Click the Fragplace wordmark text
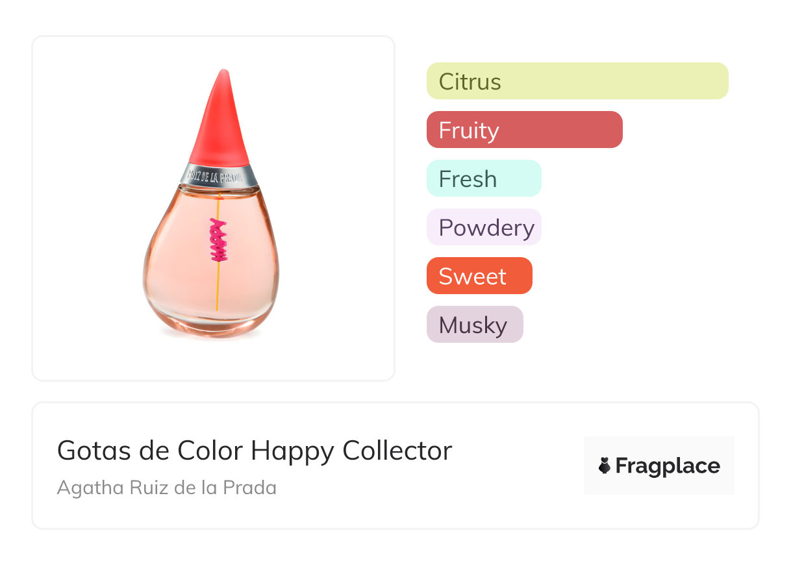 (x=668, y=466)
